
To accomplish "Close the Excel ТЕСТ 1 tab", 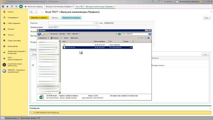I will click(x=114, y=7).
